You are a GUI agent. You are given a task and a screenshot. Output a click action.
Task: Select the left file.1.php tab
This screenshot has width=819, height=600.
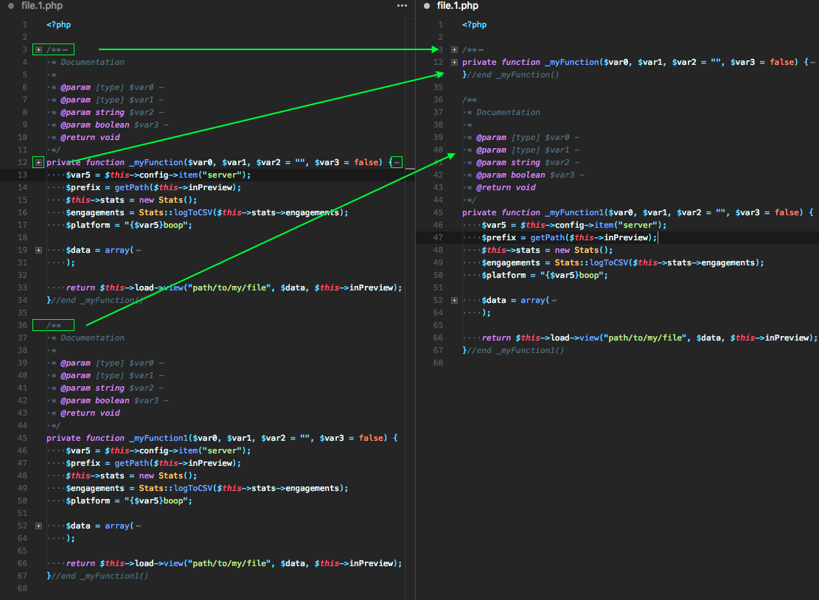42,6
